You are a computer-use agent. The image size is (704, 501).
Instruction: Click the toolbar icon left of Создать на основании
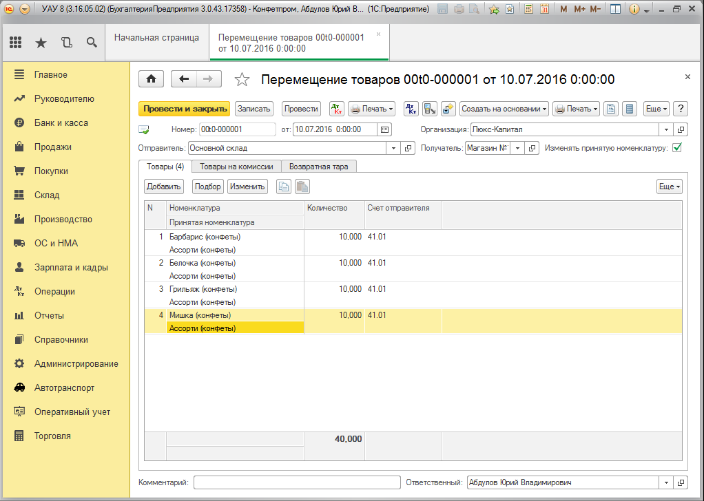coord(448,109)
